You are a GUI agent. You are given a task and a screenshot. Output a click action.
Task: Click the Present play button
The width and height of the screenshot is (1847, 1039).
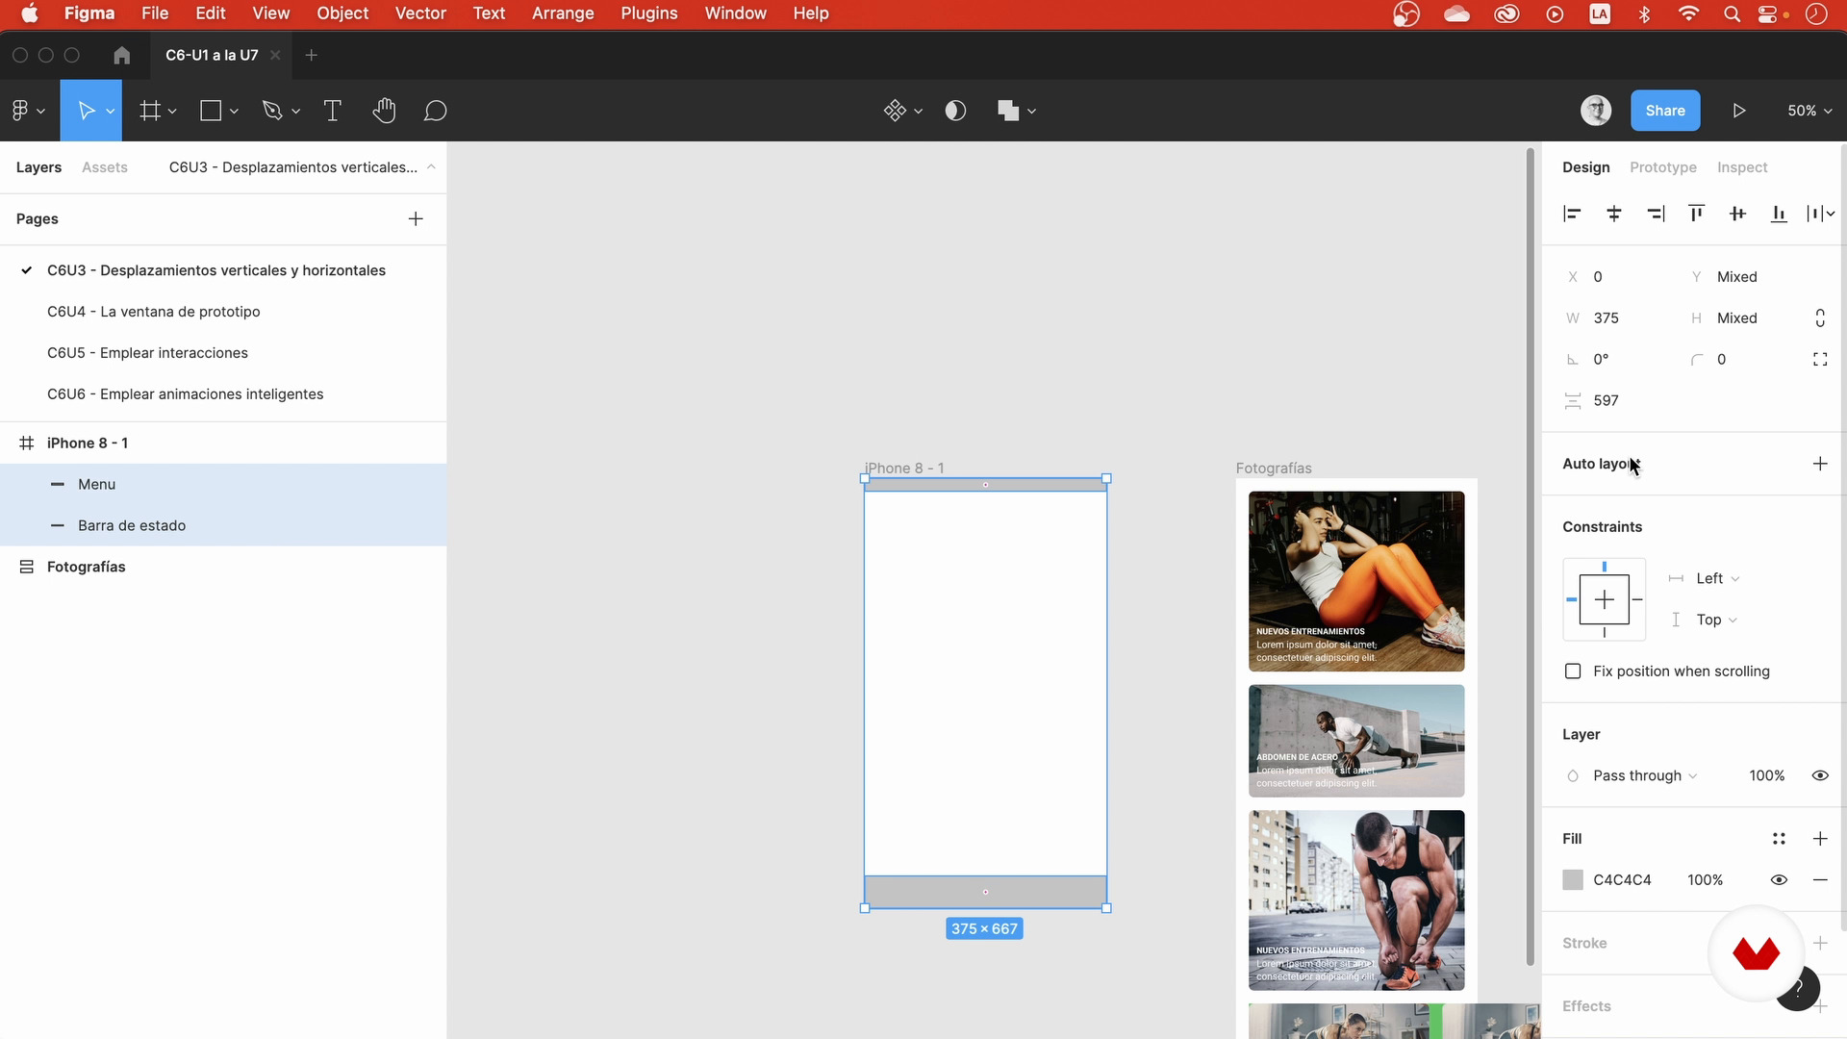1739,111
